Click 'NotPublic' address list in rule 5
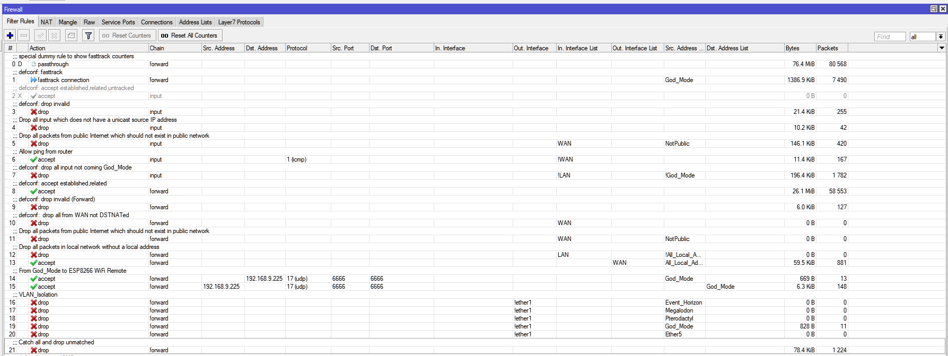The height and width of the screenshot is (356, 948). click(677, 144)
